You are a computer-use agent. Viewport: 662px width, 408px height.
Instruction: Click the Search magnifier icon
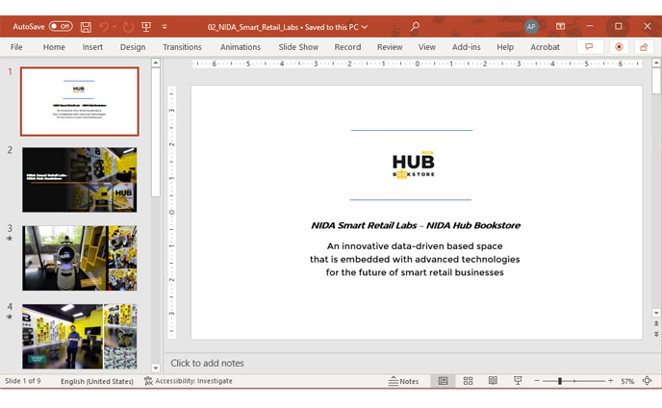[x=415, y=27]
